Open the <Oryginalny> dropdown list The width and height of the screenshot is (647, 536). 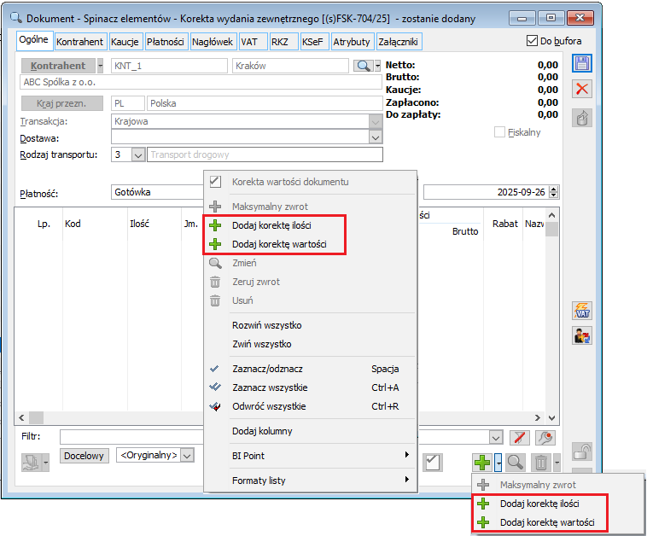(x=187, y=455)
